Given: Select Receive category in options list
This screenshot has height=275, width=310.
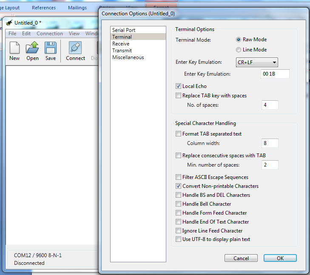Looking at the screenshot, I should click(x=121, y=44).
